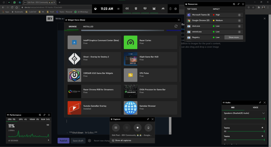Toggle the Performance widget monitor icon in Game Bar
The image size is (271, 147).
point(145,9)
